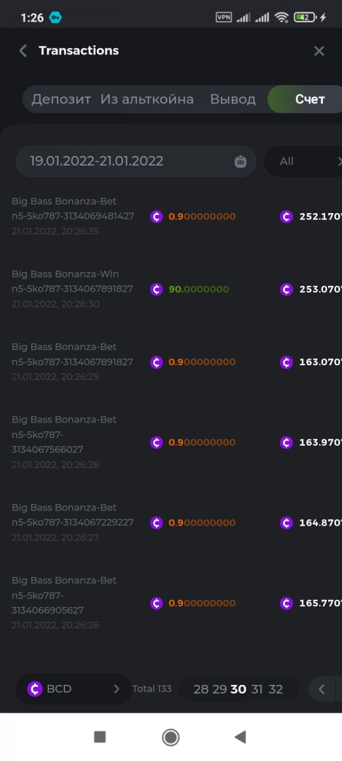
Task: Edit the 19.01.2022-21.01.2022 date range
Action: pyautogui.click(x=136, y=162)
